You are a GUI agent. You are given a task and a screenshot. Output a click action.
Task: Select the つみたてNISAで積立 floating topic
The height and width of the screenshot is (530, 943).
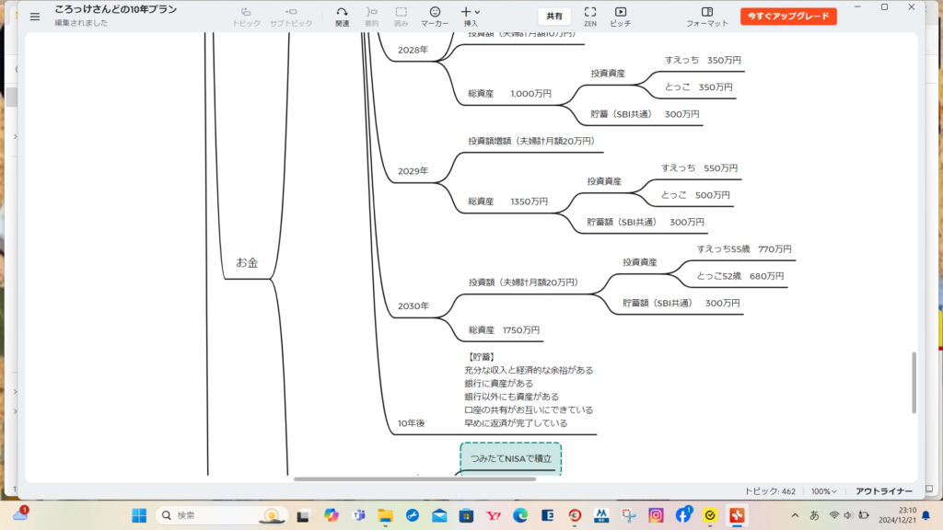coord(510,458)
